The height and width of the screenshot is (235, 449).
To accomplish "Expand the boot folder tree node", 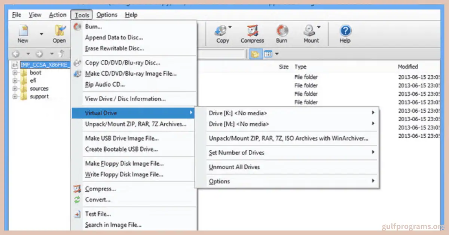I will (15, 73).
